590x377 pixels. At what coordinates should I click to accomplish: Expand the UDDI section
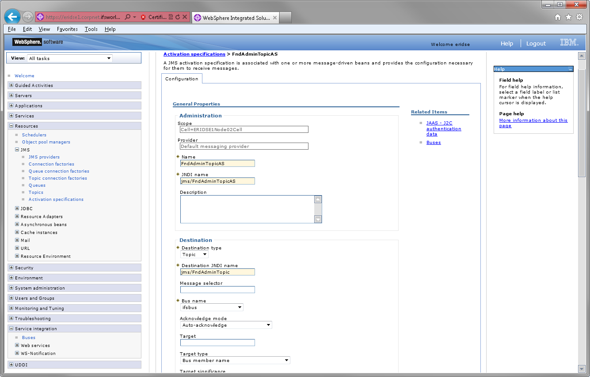(x=11, y=365)
